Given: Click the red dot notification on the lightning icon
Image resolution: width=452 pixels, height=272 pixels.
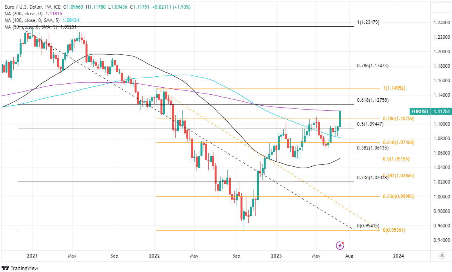Looking at the screenshot, I should (343, 243).
